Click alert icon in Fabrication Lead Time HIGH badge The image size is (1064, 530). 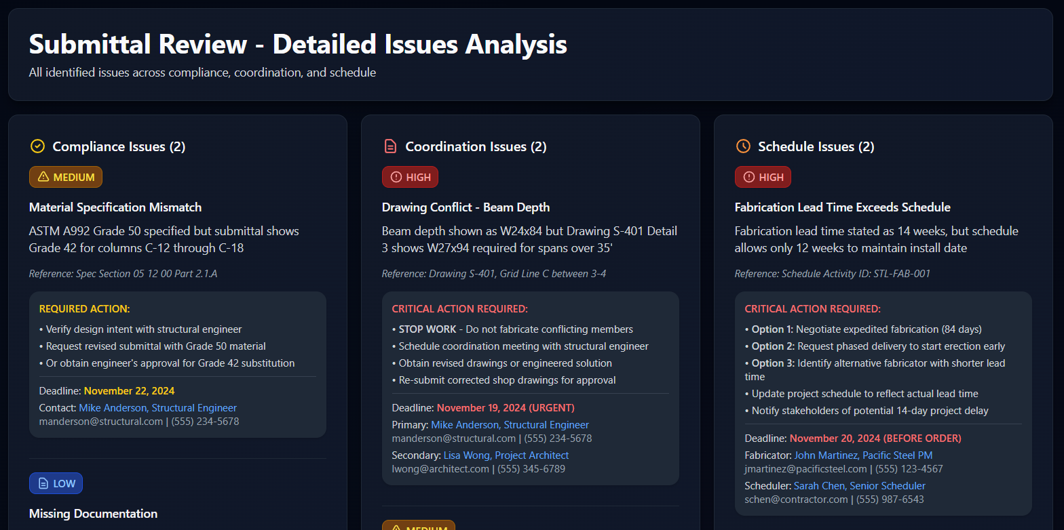click(749, 178)
